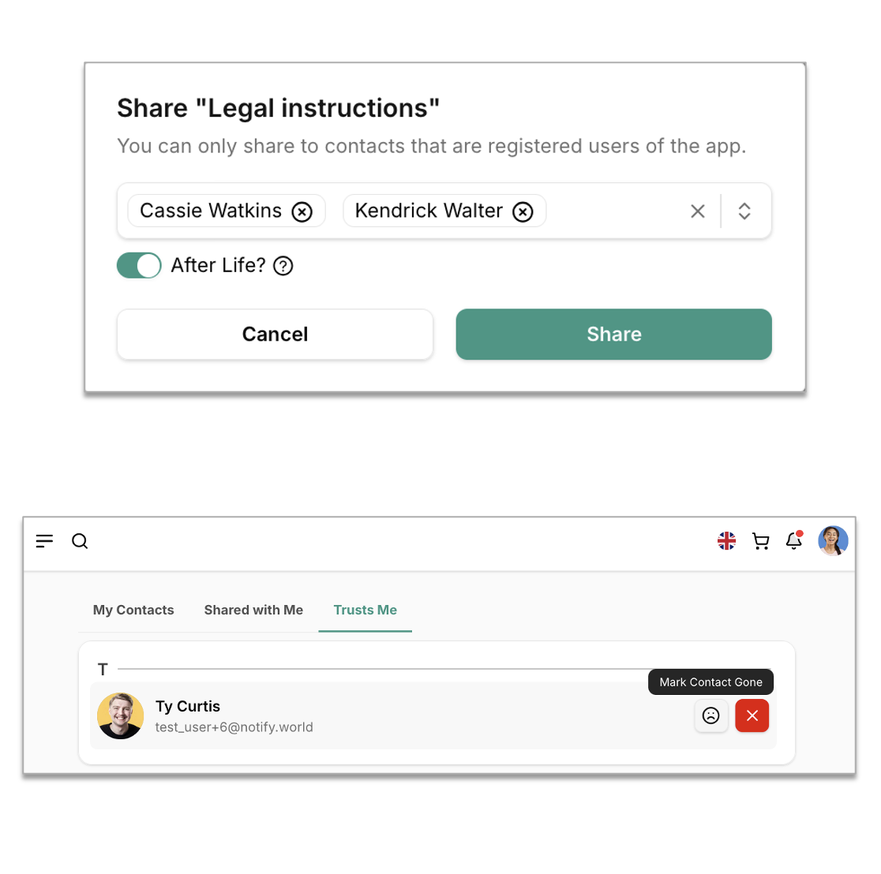
Task: View notifications via bell icon
Action: click(794, 541)
